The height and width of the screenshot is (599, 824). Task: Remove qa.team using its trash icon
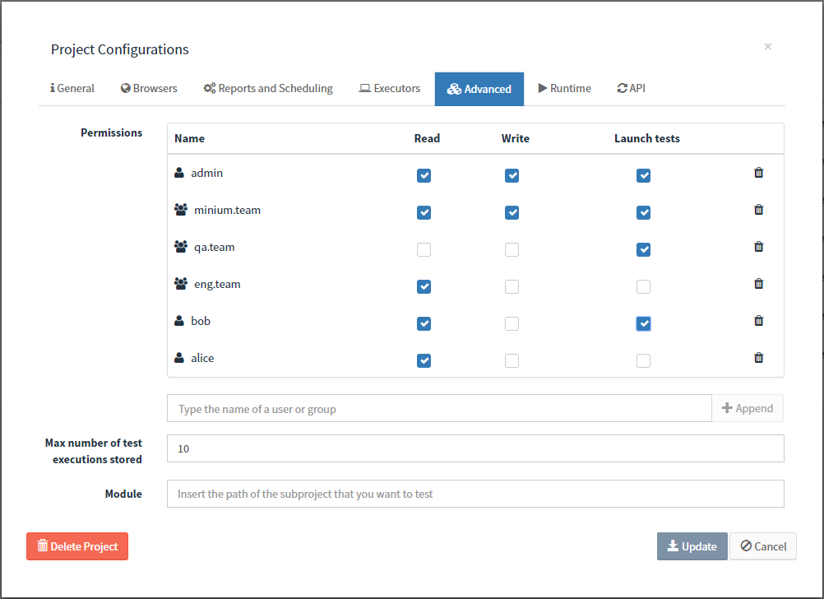tap(758, 246)
